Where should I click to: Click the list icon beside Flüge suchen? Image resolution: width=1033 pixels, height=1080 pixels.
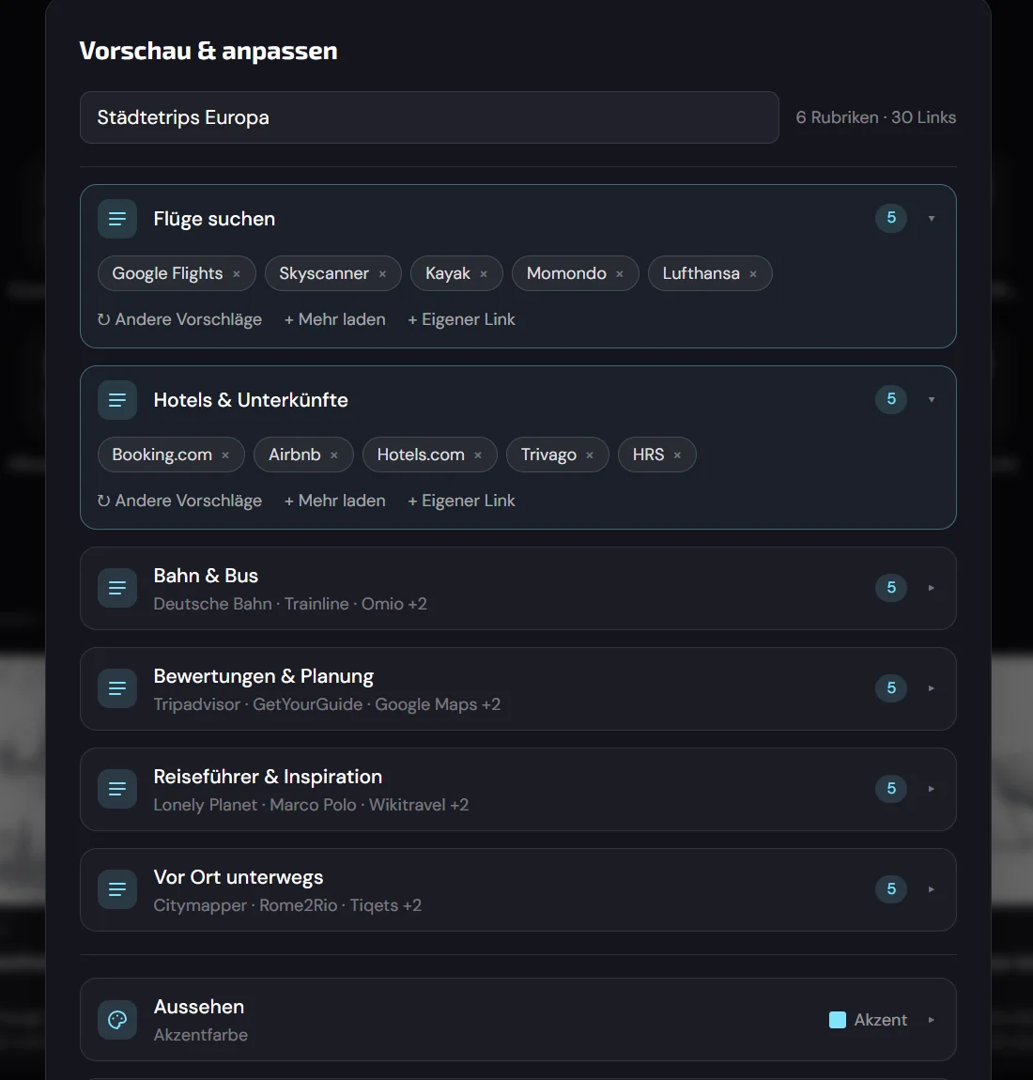click(117, 219)
